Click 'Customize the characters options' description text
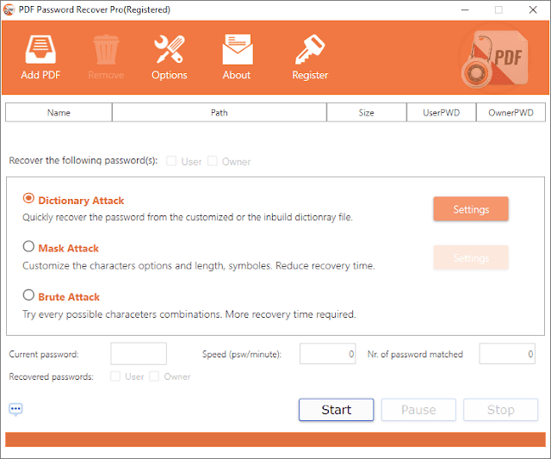551x459 pixels. click(199, 266)
